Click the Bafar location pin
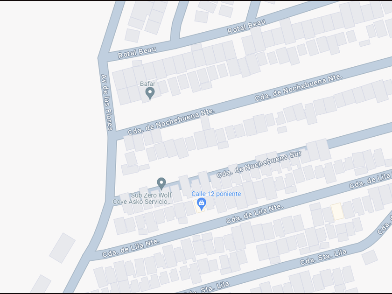This screenshot has width=392, height=294. 150,93
